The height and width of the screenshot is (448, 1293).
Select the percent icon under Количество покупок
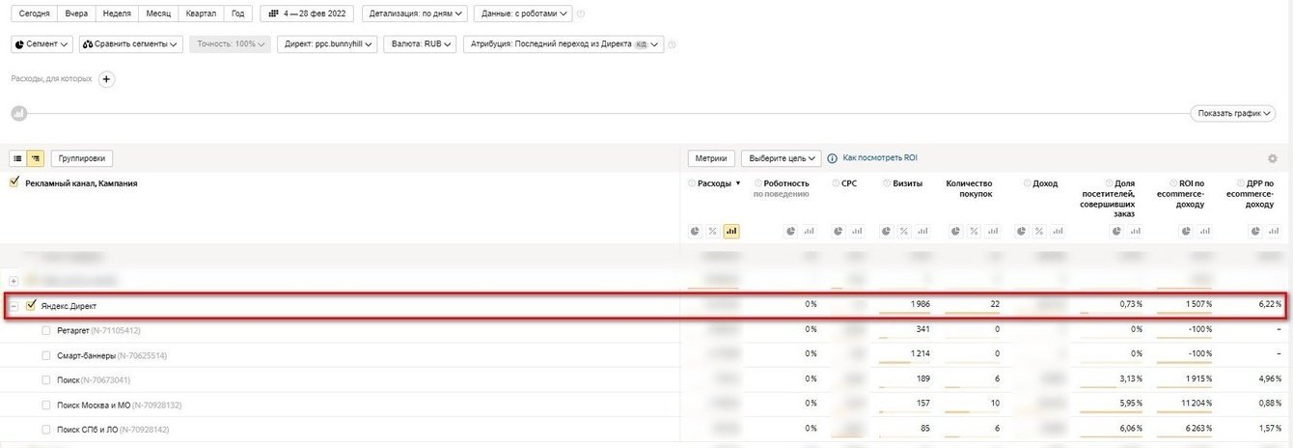point(974,231)
